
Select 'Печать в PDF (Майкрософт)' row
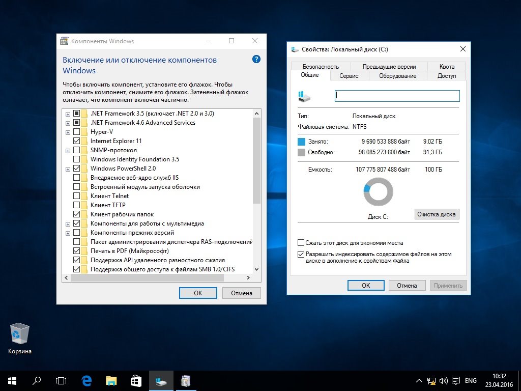130,251
